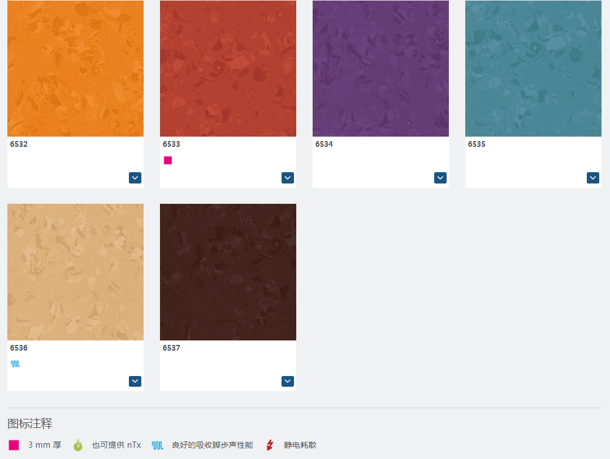The image size is (610, 459).
Task: Click the blue footstep-sound icon under 6536
Action: point(15,364)
